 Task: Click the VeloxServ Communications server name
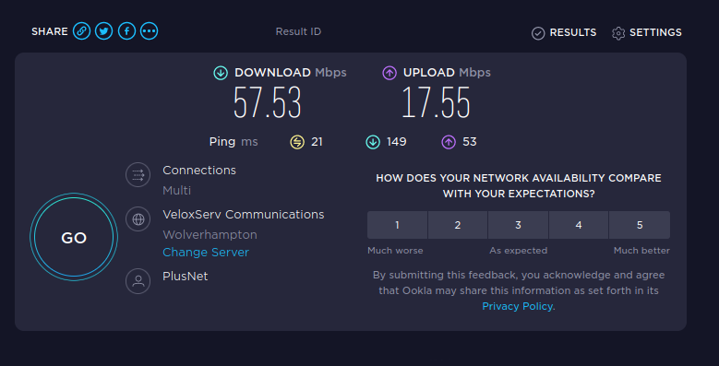[x=244, y=215]
